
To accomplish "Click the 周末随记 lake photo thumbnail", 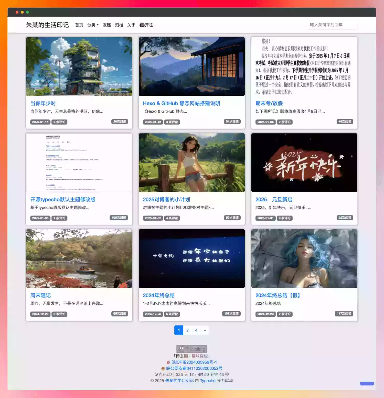I will [79, 259].
